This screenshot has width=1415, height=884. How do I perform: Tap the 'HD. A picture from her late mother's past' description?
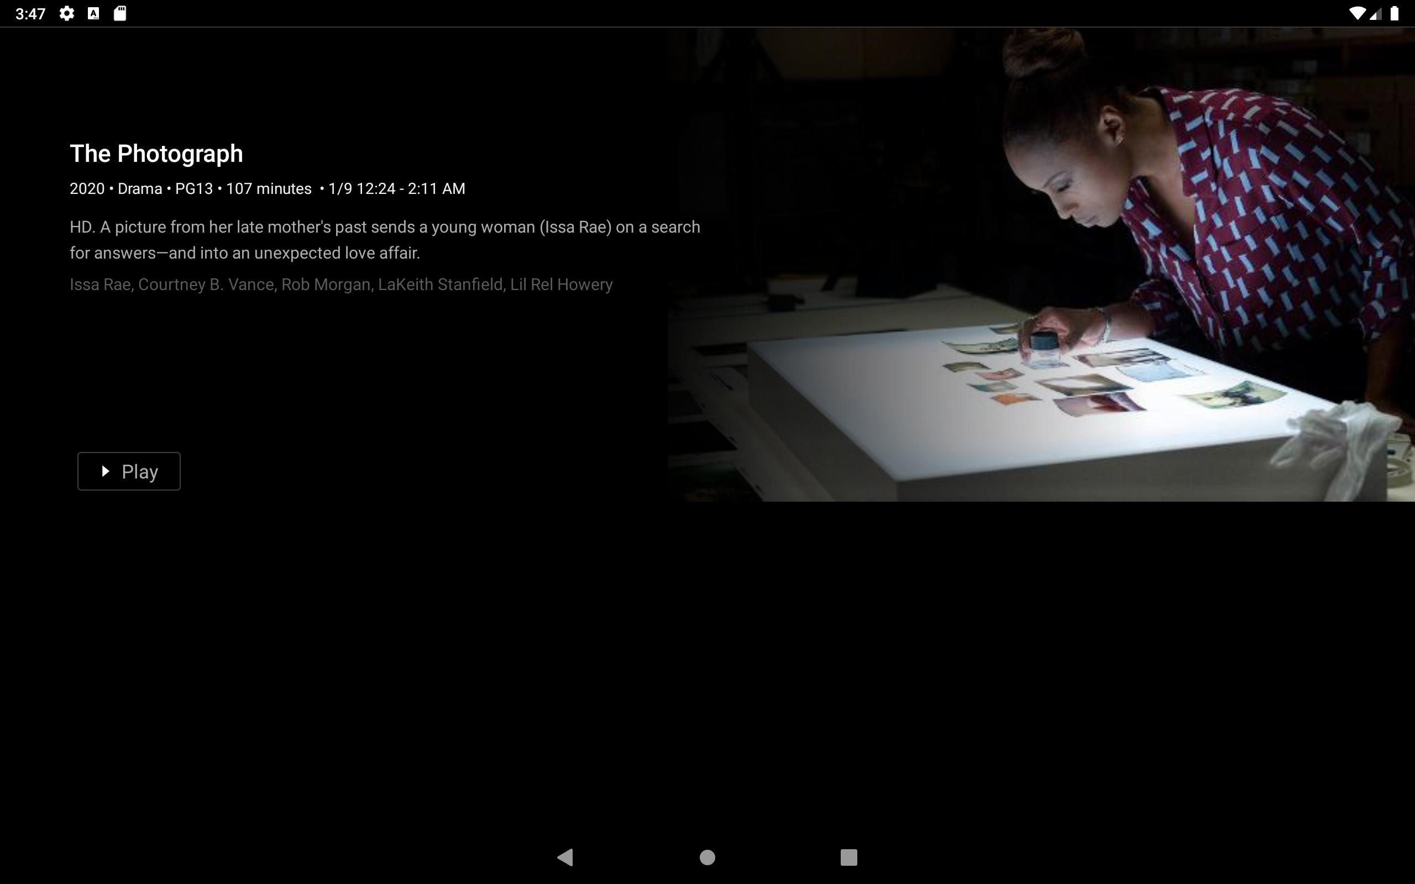385,240
